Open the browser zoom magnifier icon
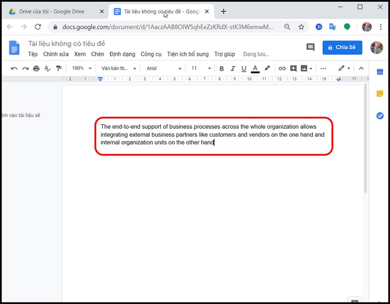The height and width of the screenshot is (304, 390). point(287,27)
